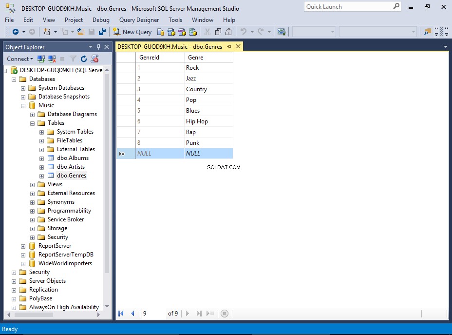The image size is (452, 335).
Task: Click the DMX query icon
Action: tap(182, 32)
